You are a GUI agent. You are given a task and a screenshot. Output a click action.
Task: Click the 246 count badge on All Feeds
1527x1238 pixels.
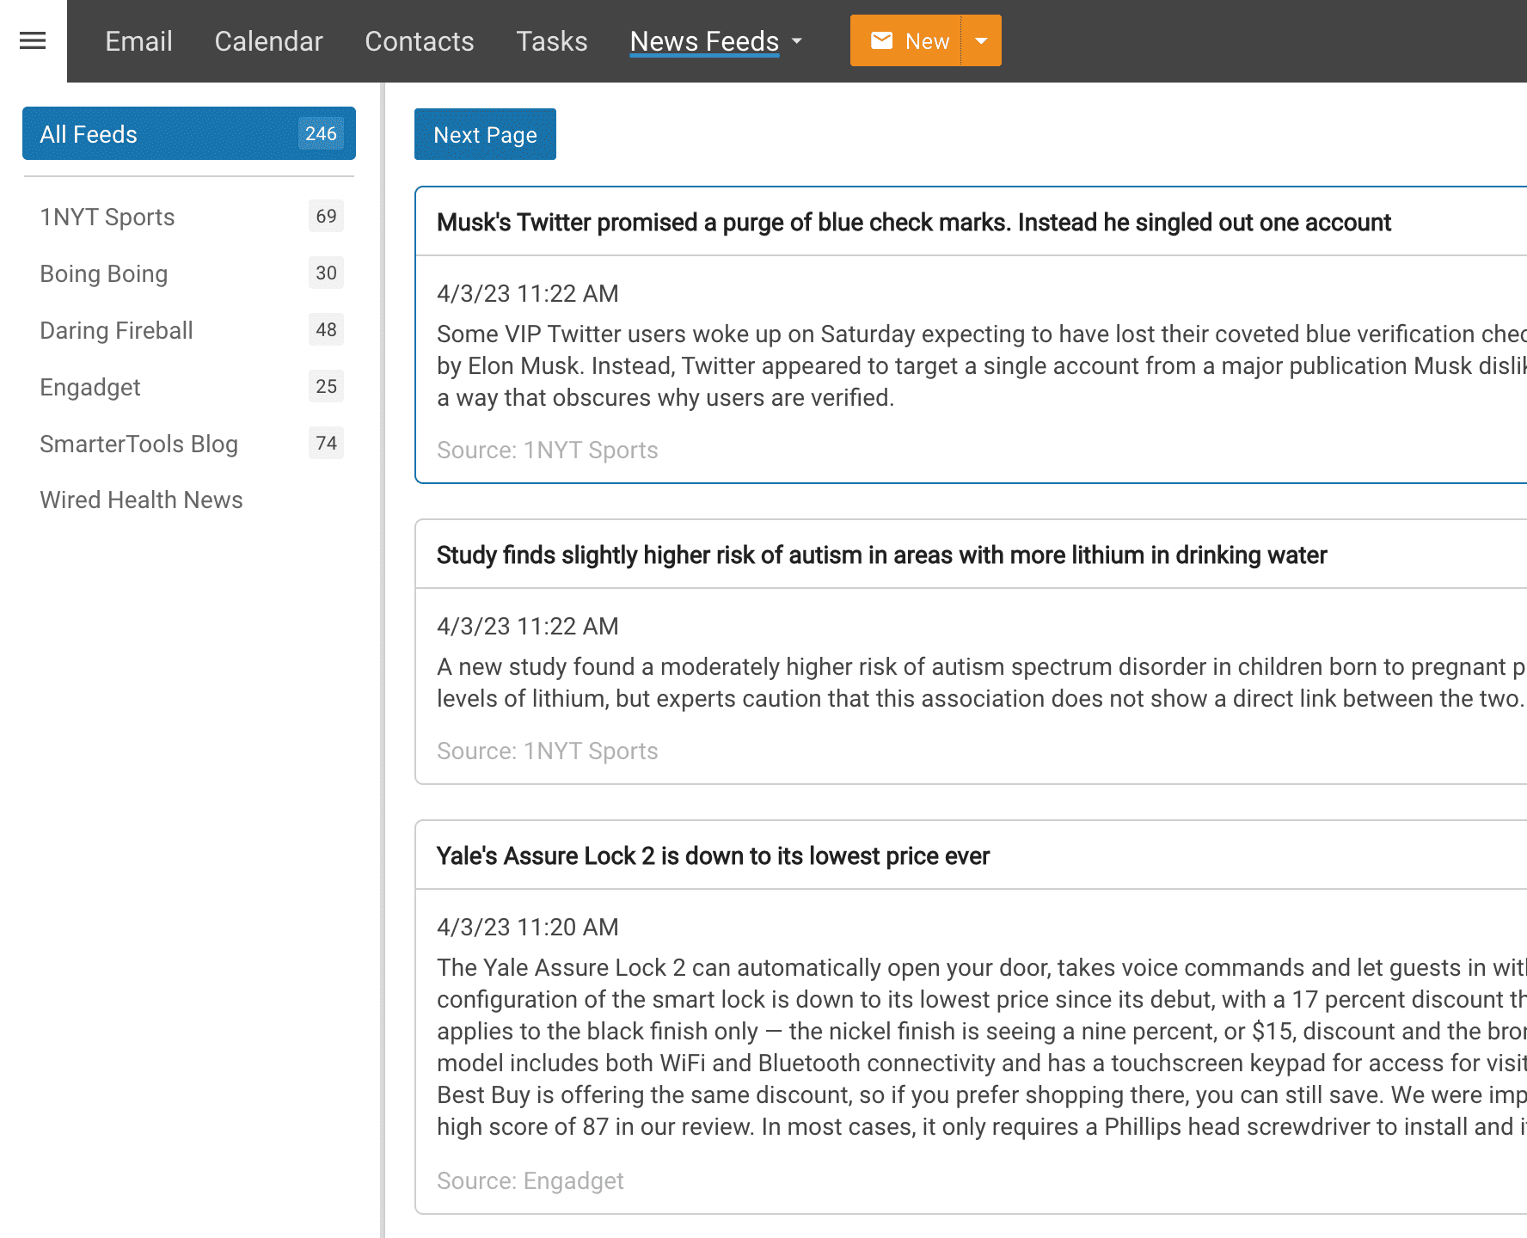coord(321,133)
